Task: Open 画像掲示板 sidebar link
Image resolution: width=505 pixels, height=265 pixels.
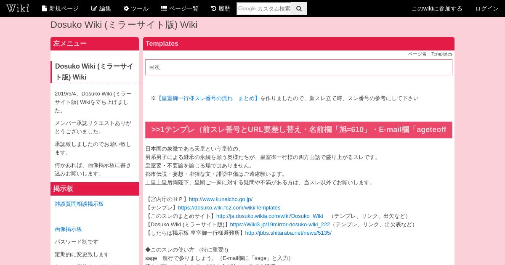Action: pyautogui.click(x=68, y=229)
